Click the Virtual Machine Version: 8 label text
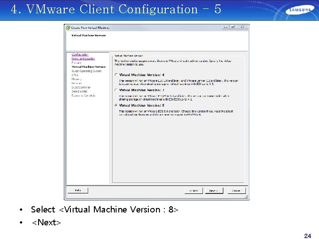The height and width of the screenshot is (239, 319). coord(142,105)
